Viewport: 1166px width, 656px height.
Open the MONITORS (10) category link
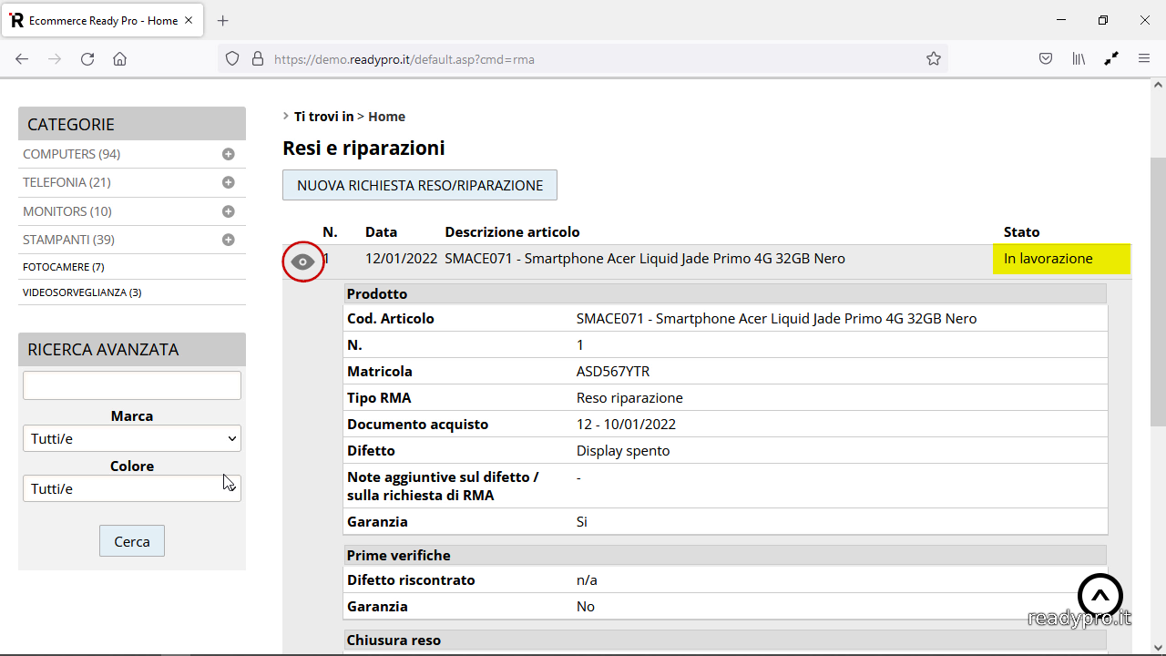[x=67, y=211]
